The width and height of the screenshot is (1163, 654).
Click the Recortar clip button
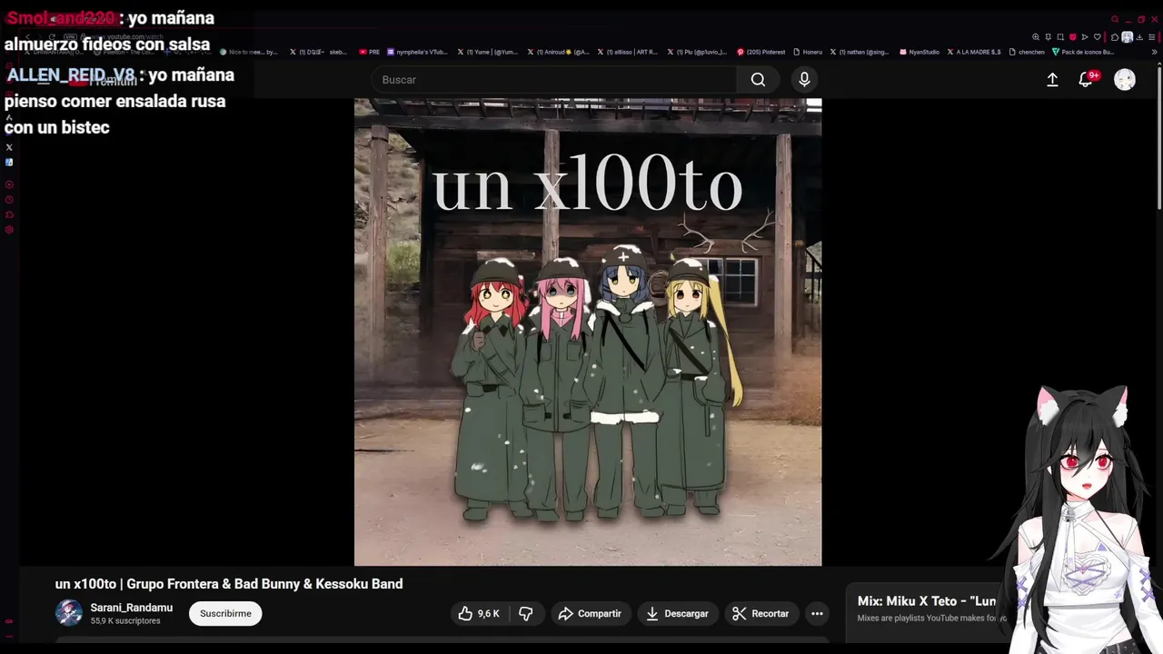pos(761,614)
